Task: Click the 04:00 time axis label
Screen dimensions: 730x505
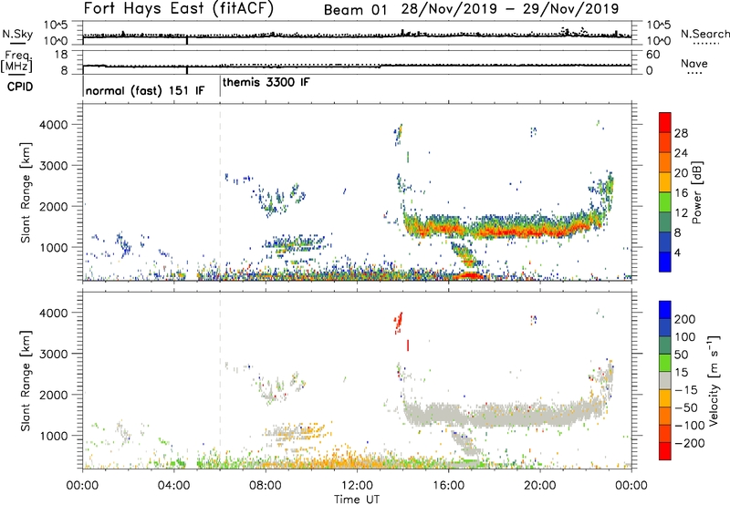Action: (174, 486)
